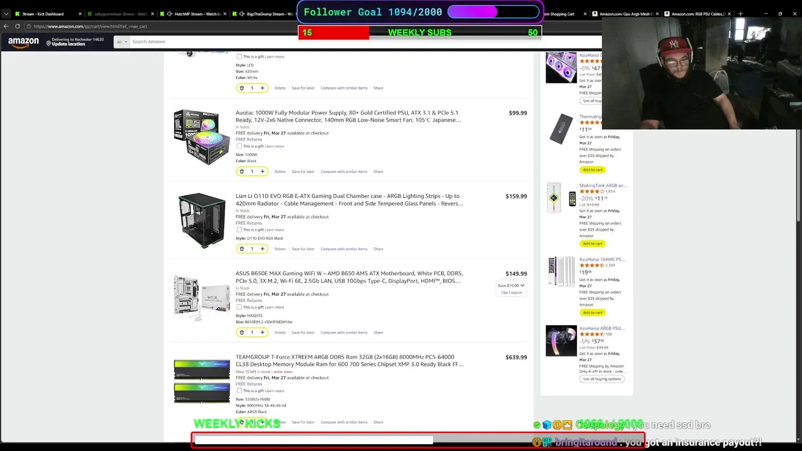Click Delete for Auotac power supply
The image size is (802, 451).
[279, 172]
